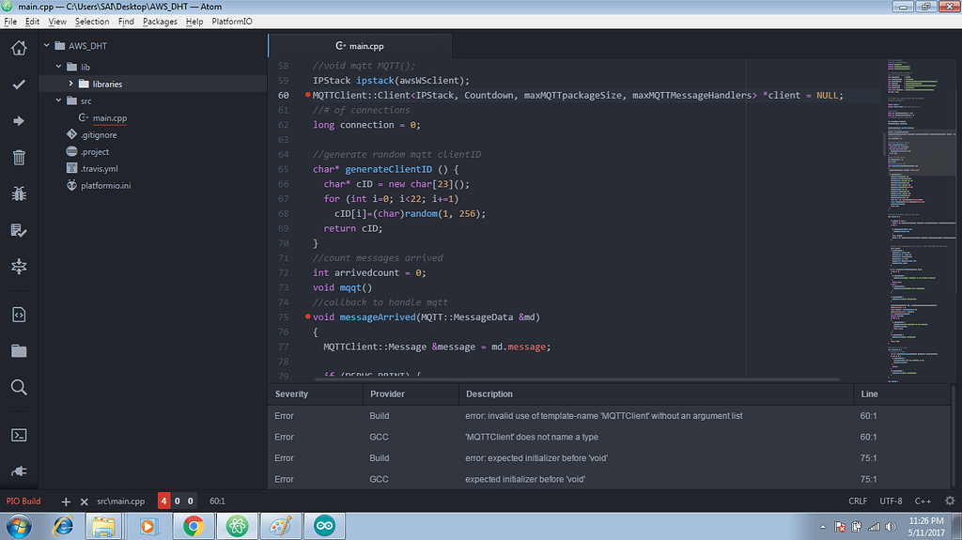Open Windows Explorer from taskbar
Image resolution: width=962 pixels, height=540 pixels.
103,526
